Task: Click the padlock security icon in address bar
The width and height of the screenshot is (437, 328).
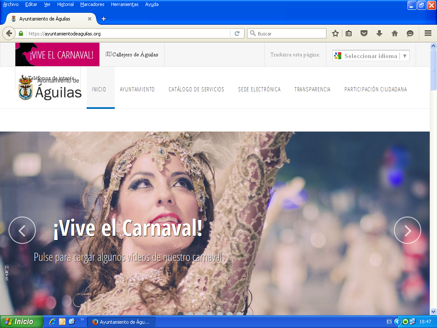Action: [x=20, y=33]
